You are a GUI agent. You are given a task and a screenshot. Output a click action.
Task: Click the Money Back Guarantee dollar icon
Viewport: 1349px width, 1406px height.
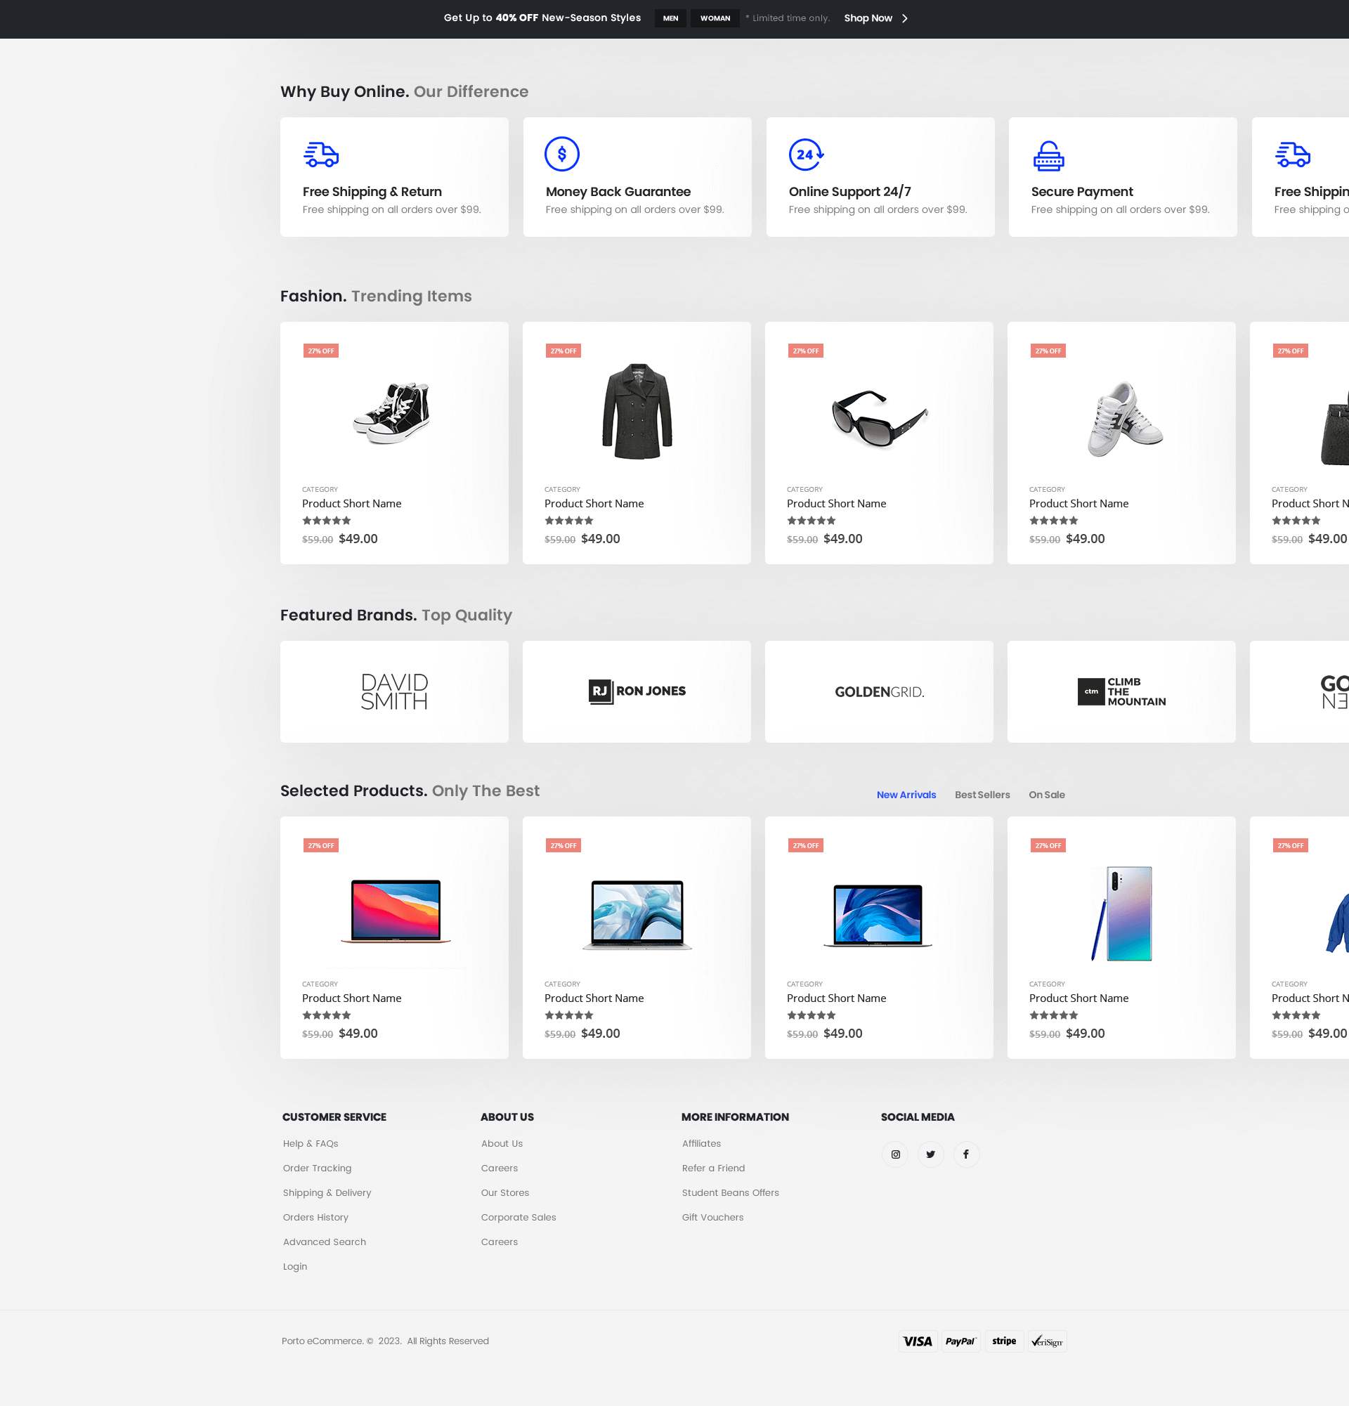561,153
